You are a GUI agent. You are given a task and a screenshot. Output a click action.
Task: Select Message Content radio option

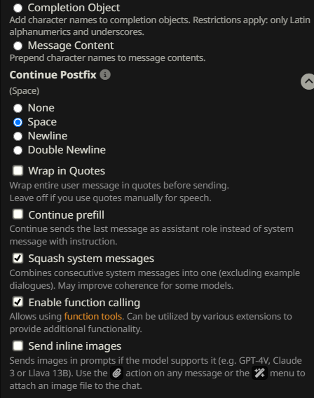[x=18, y=46]
